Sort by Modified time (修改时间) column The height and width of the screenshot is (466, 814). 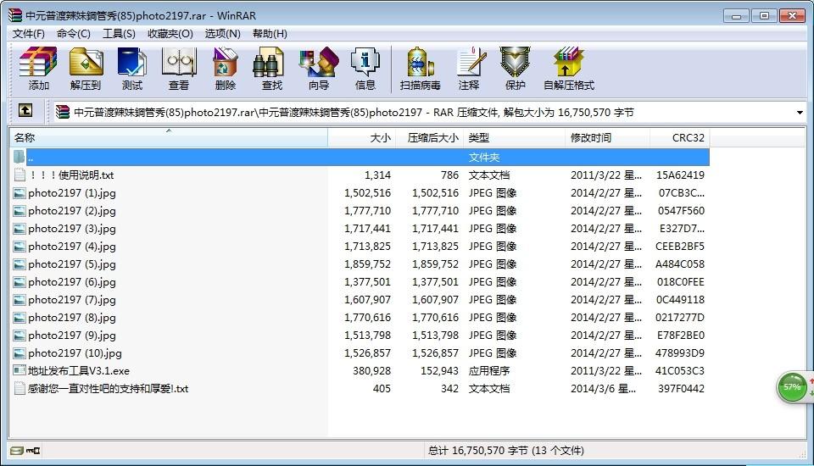[x=607, y=137]
